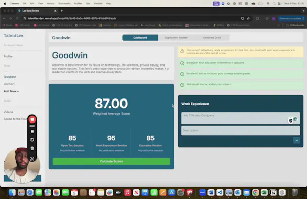Select Dechert in the sidebar

pyautogui.click(x=9, y=84)
